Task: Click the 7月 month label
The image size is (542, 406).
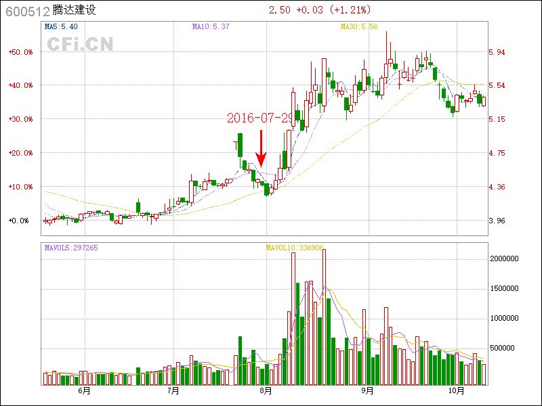Action: [x=173, y=391]
